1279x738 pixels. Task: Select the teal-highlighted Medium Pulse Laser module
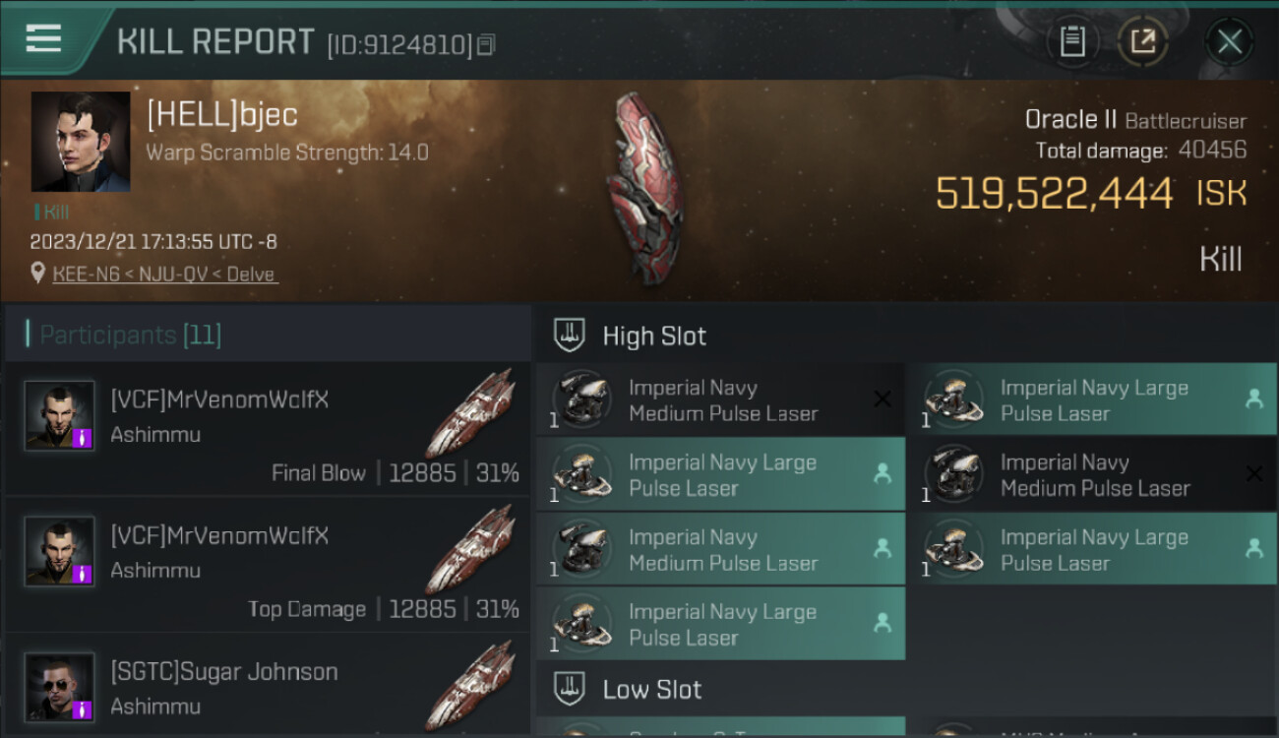(720, 550)
